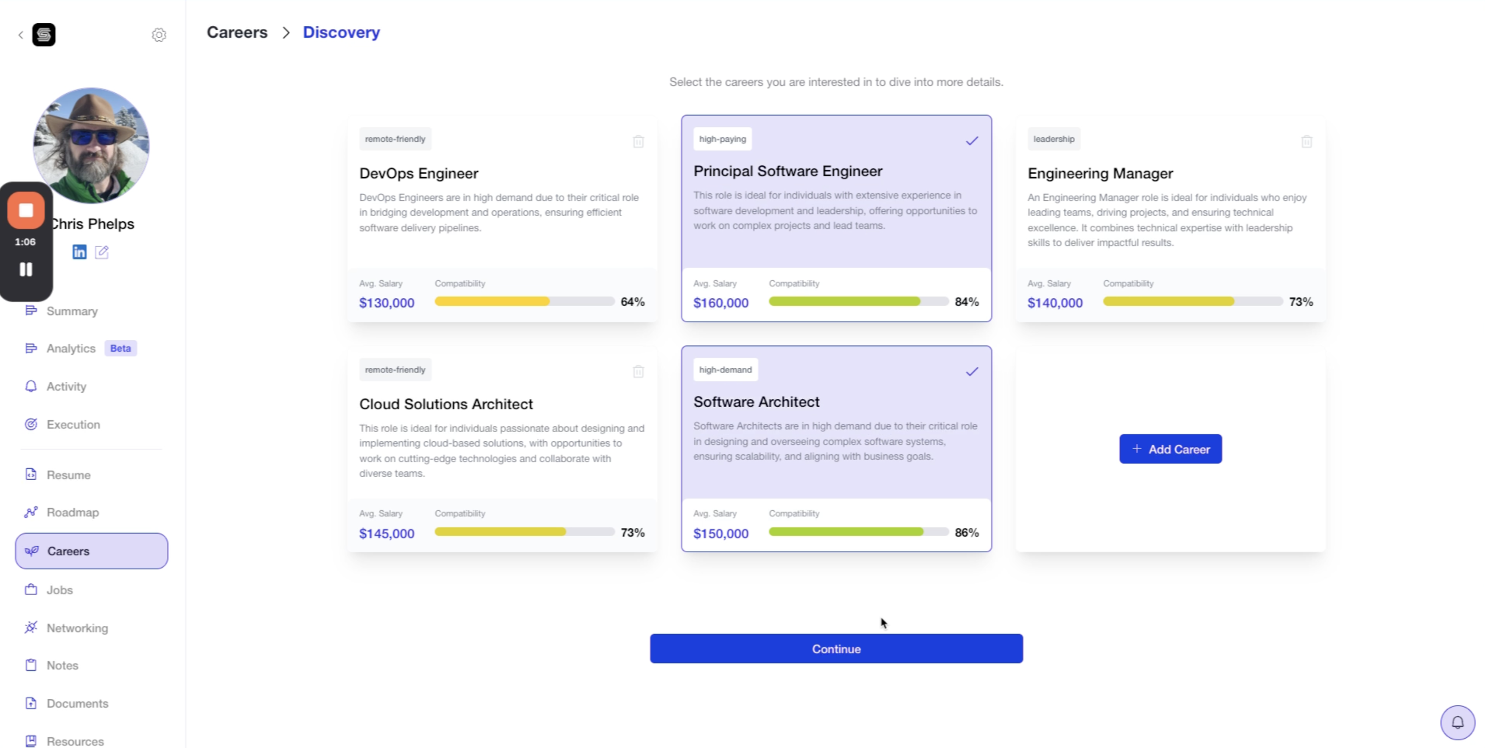Deselect Principal Software Engineer checkmark
The width and height of the screenshot is (1485, 748).
click(x=972, y=140)
